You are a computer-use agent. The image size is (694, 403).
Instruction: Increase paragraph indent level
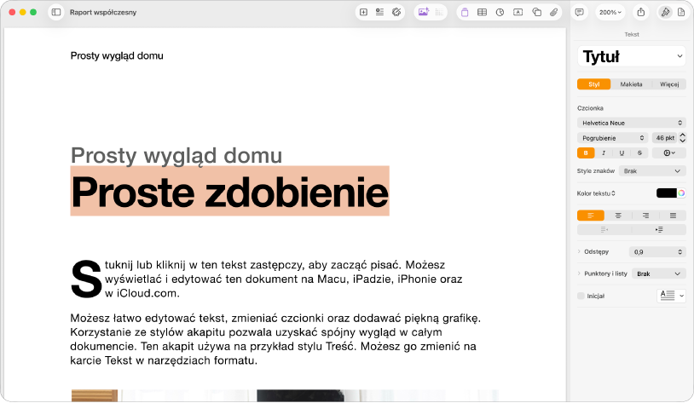pyautogui.click(x=659, y=229)
